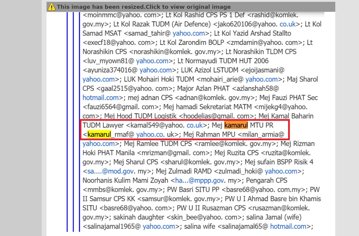Image resolution: width=359 pixels, height=236 pixels.
Task: Open yahoo.com link before Mej Ramlee TUDM
Action: pyautogui.click(x=99, y=144)
